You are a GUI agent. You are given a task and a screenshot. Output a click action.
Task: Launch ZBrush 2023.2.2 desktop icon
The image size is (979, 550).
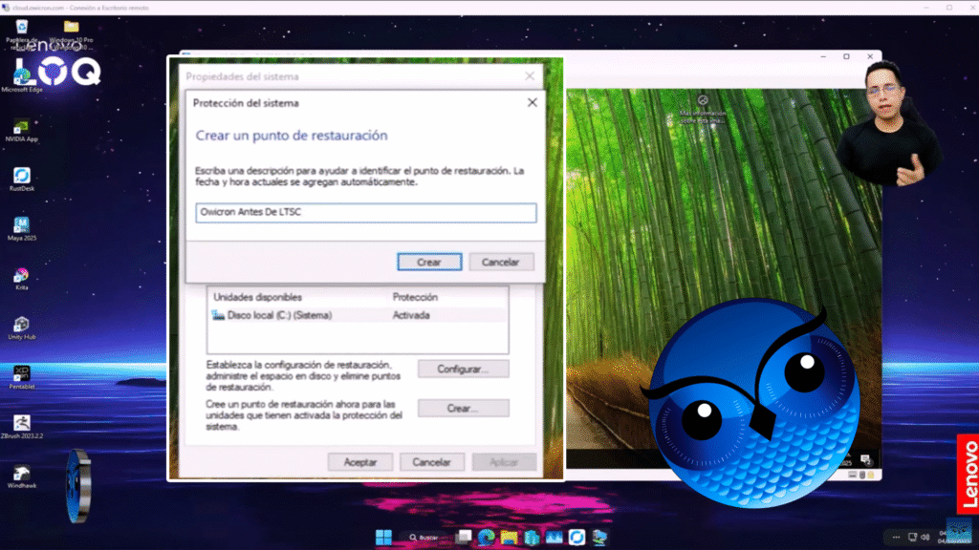pos(21,423)
